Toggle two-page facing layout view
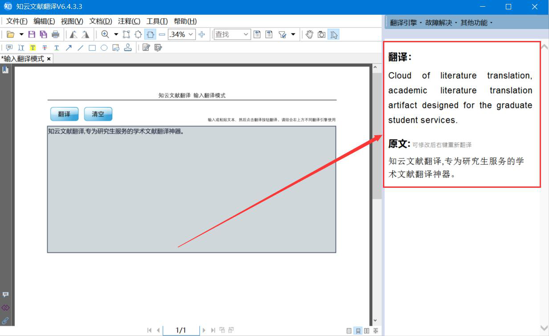The width and height of the screenshot is (549, 336). 367,331
